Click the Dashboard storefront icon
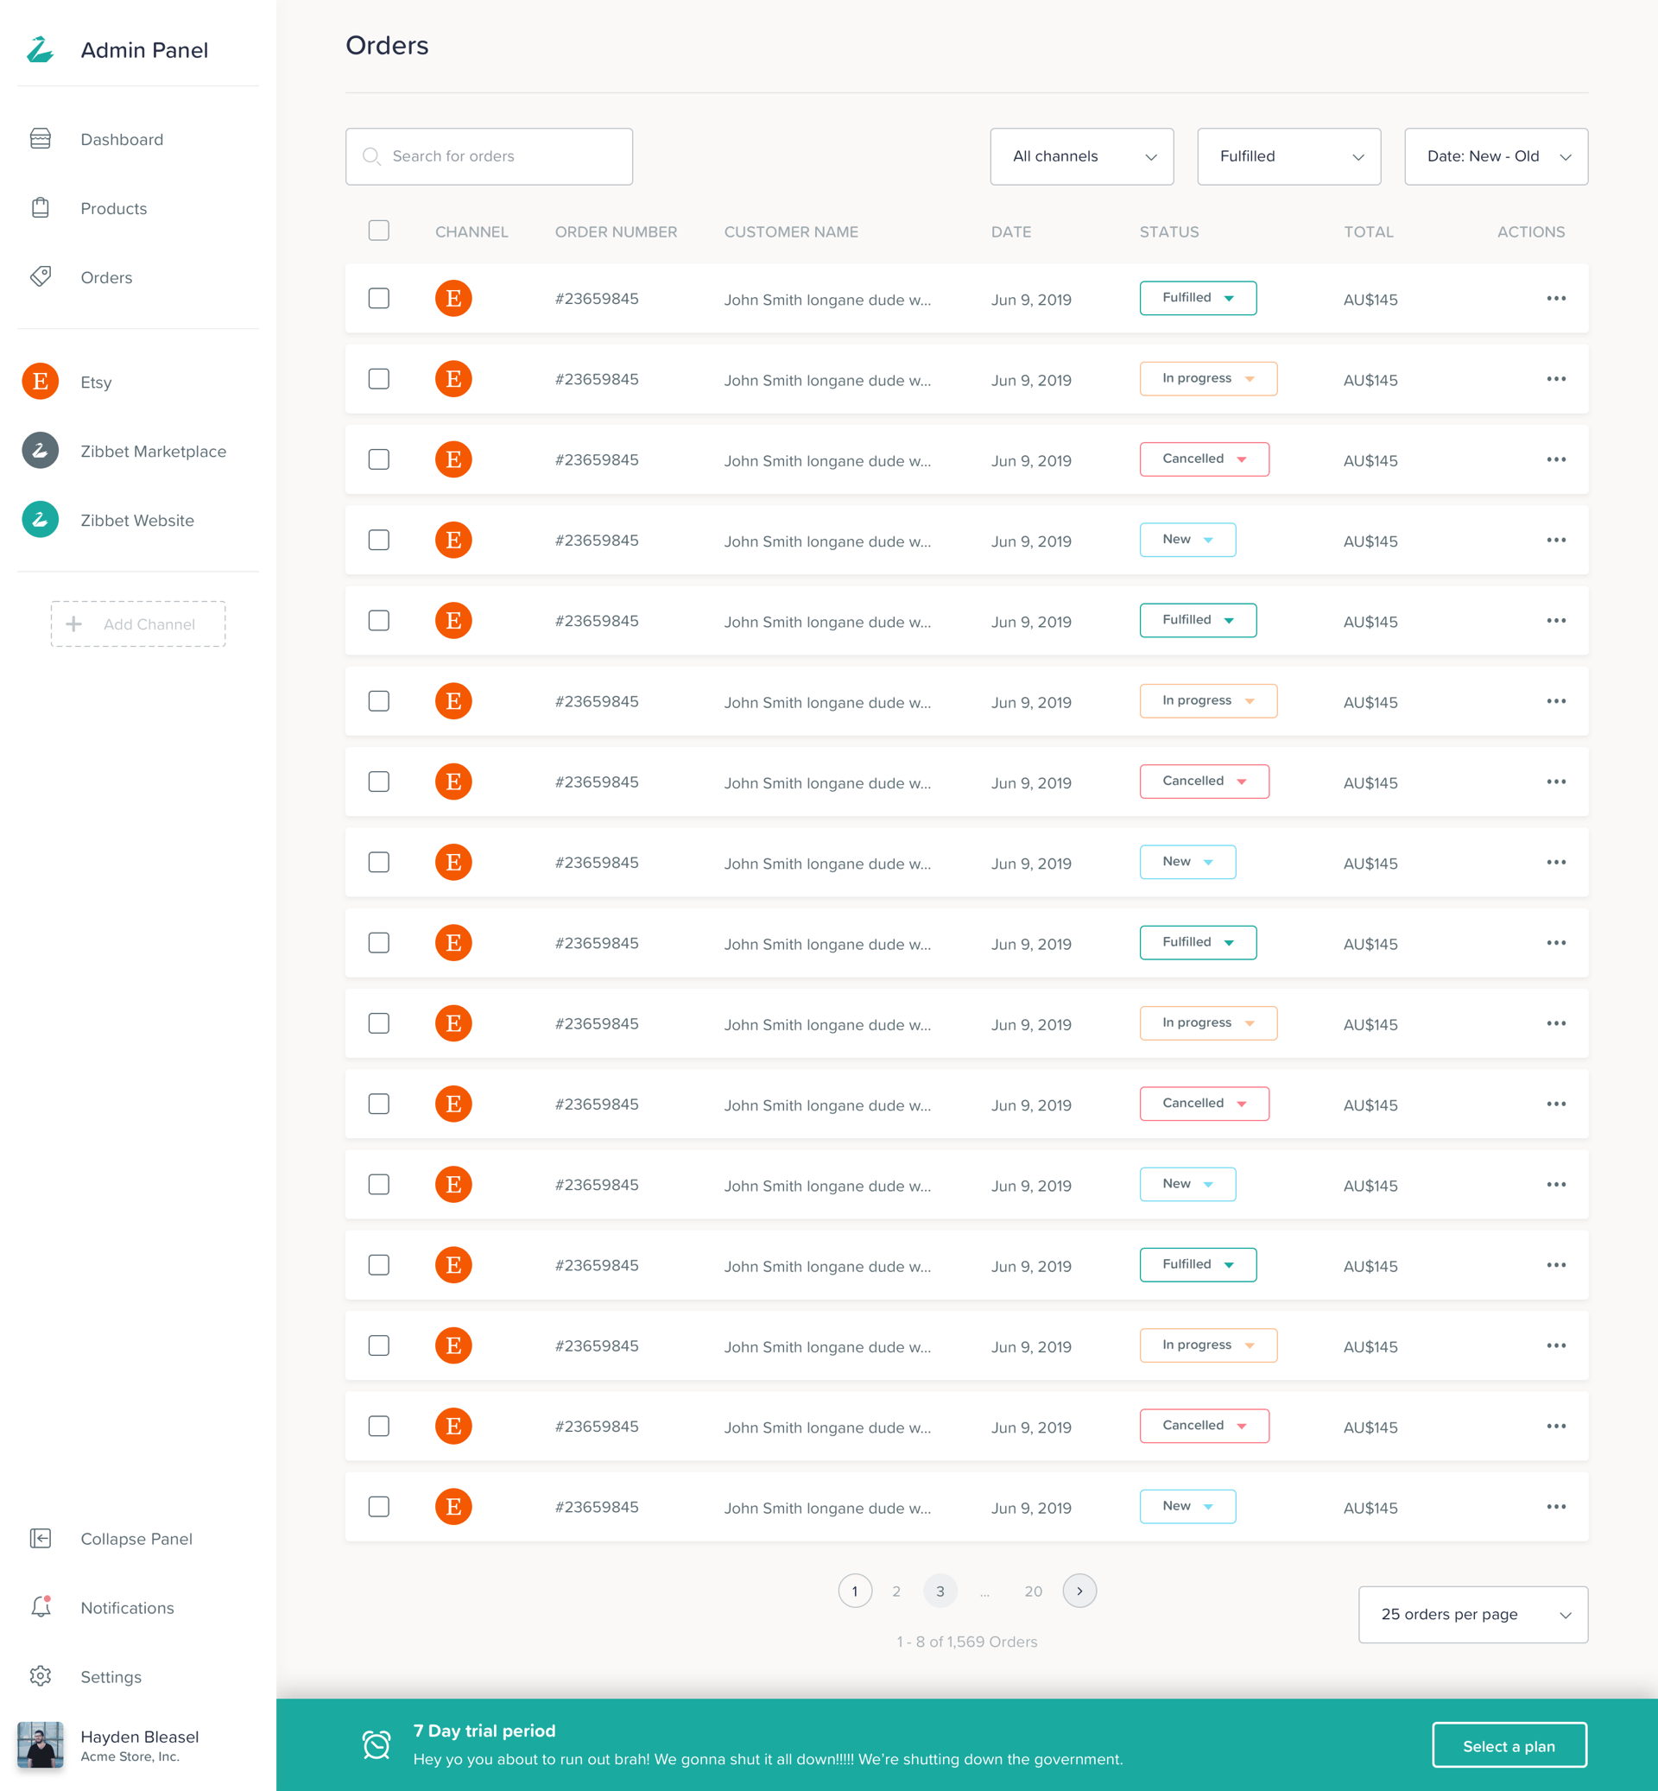1658x1791 pixels. pyautogui.click(x=41, y=139)
